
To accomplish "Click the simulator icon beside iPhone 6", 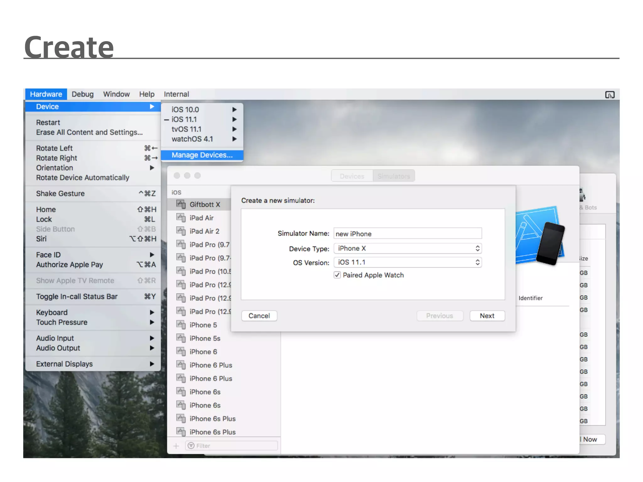I will click(181, 352).
